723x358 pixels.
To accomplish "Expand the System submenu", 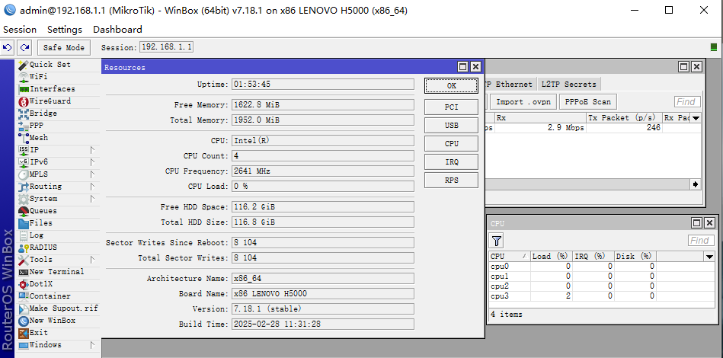I will pyautogui.click(x=92, y=199).
